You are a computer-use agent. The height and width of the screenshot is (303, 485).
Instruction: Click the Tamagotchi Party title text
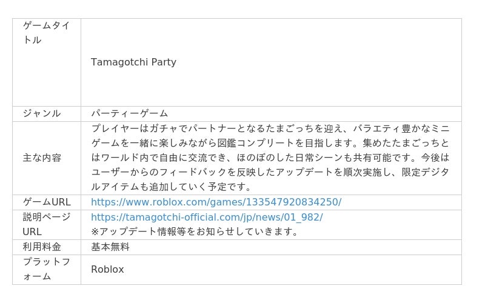tap(133, 62)
